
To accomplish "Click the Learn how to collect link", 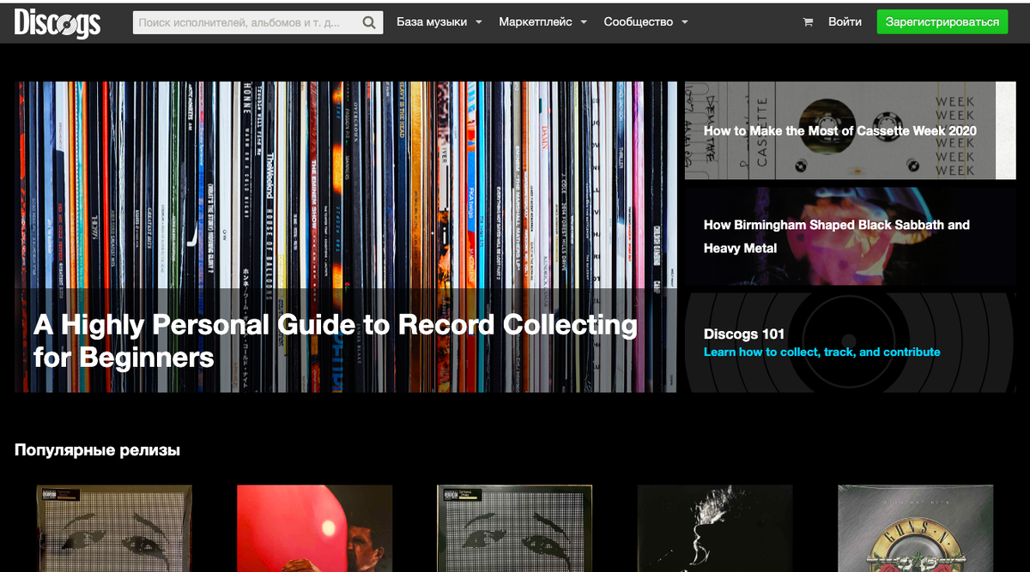I will point(822,352).
